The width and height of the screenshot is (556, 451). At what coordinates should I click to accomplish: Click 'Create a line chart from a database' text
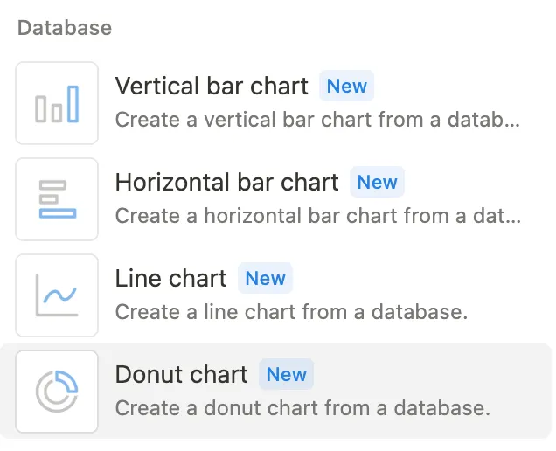[291, 311]
